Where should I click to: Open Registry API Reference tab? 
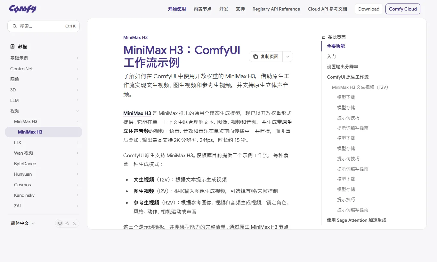click(276, 9)
